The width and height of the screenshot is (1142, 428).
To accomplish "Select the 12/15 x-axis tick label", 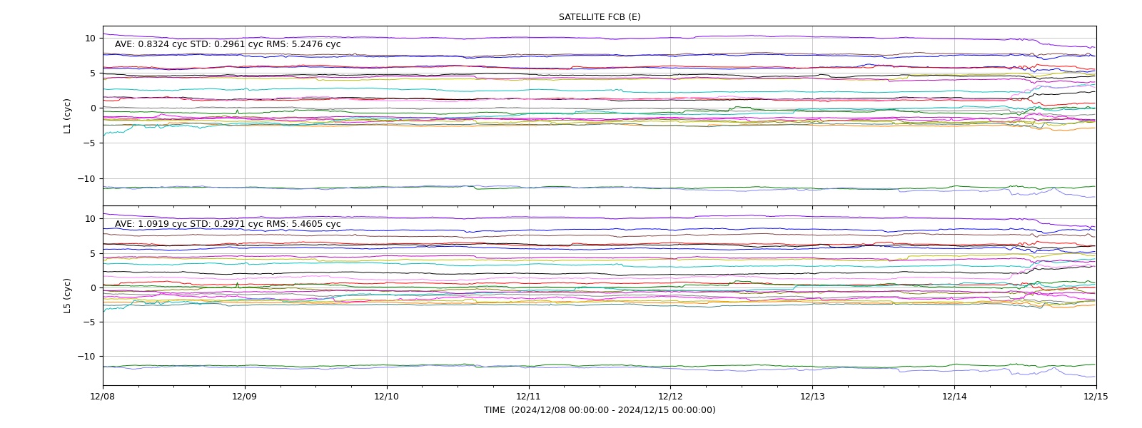I will pyautogui.click(x=1096, y=397).
